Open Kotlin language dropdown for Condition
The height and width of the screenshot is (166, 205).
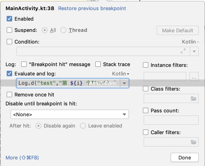190,42
